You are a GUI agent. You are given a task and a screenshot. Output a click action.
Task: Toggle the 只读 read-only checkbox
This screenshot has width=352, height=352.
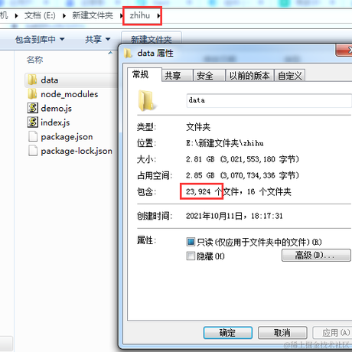pos(191,242)
